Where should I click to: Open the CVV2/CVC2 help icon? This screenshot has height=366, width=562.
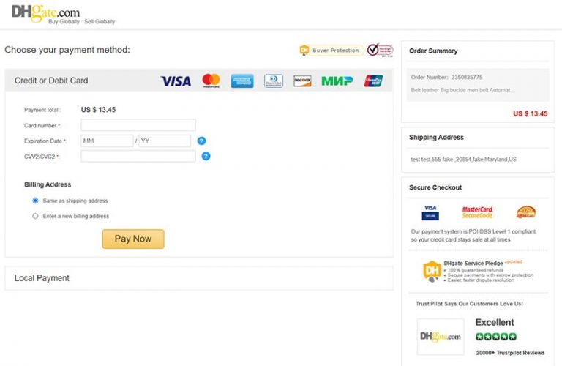click(x=206, y=156)
